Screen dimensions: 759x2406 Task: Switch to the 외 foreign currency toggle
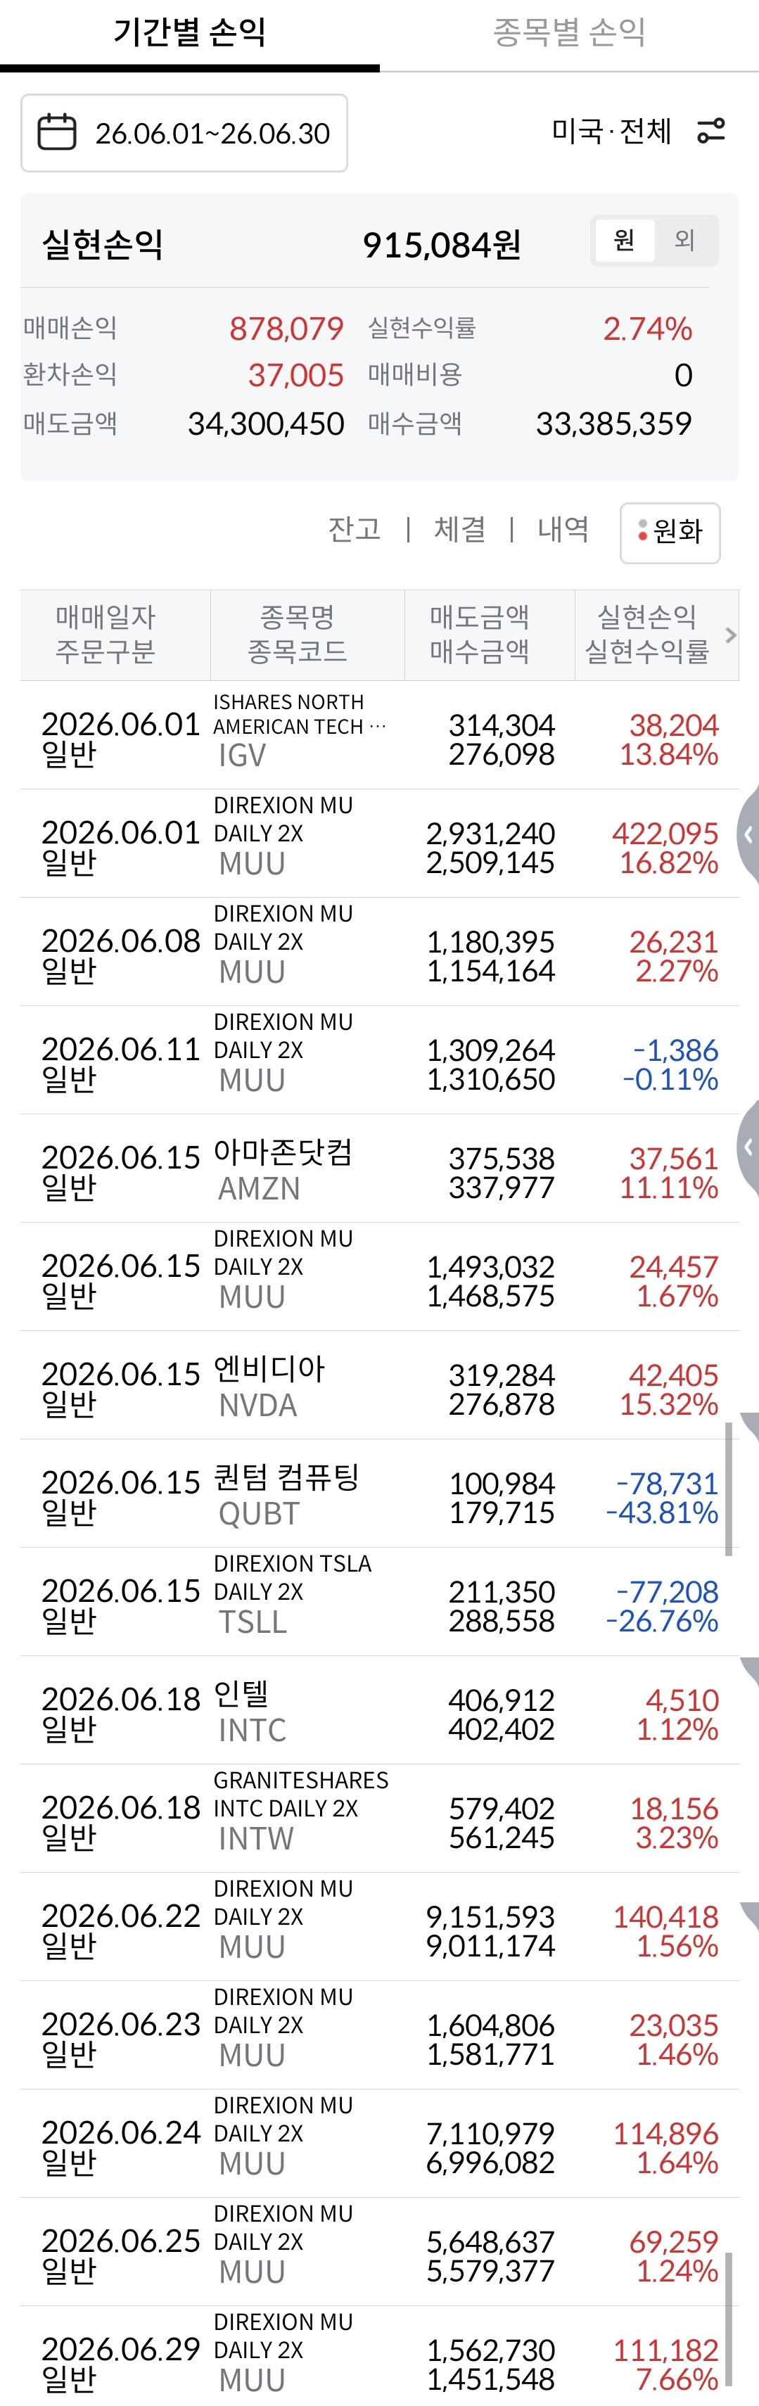click(684, 241)
